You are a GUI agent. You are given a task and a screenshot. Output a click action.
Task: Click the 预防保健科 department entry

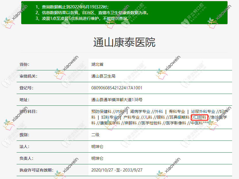(x=101, y=111)
